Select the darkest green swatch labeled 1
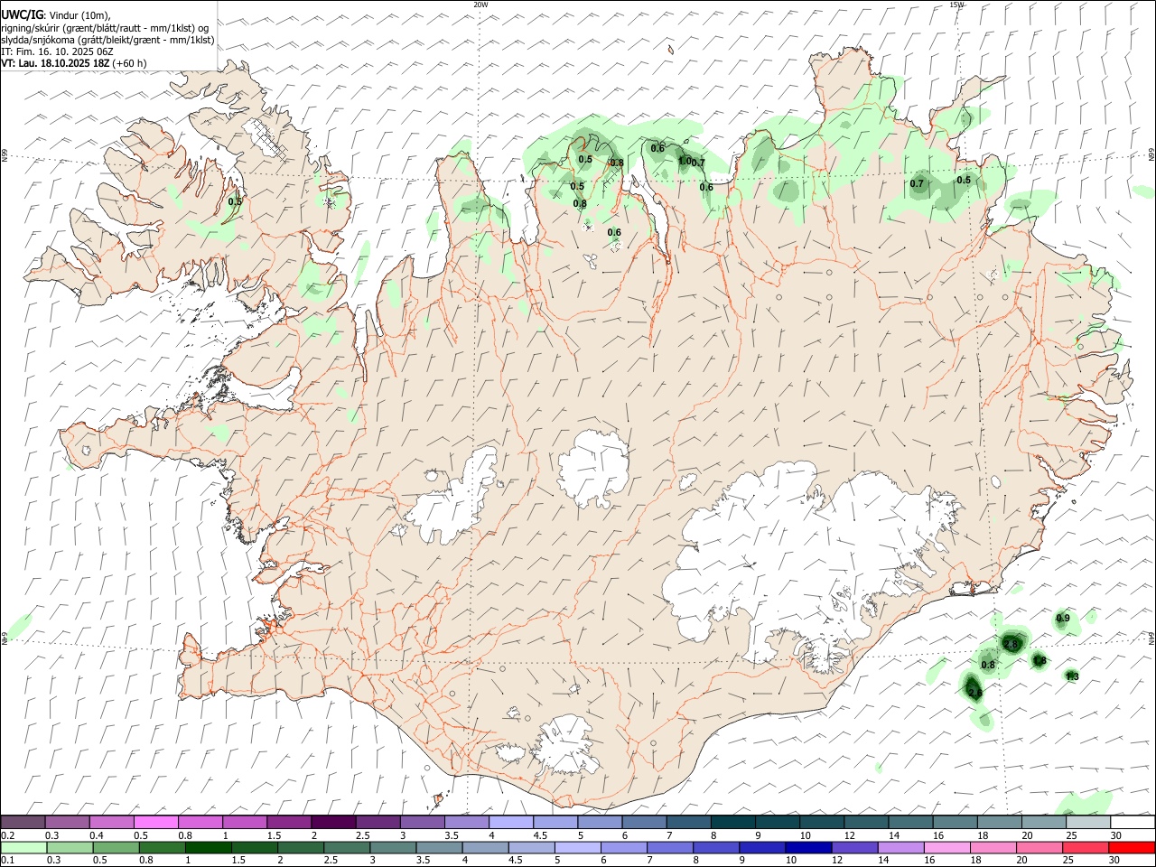The image size is (1156, 867). pyautogui.click(x=208, y=847)
